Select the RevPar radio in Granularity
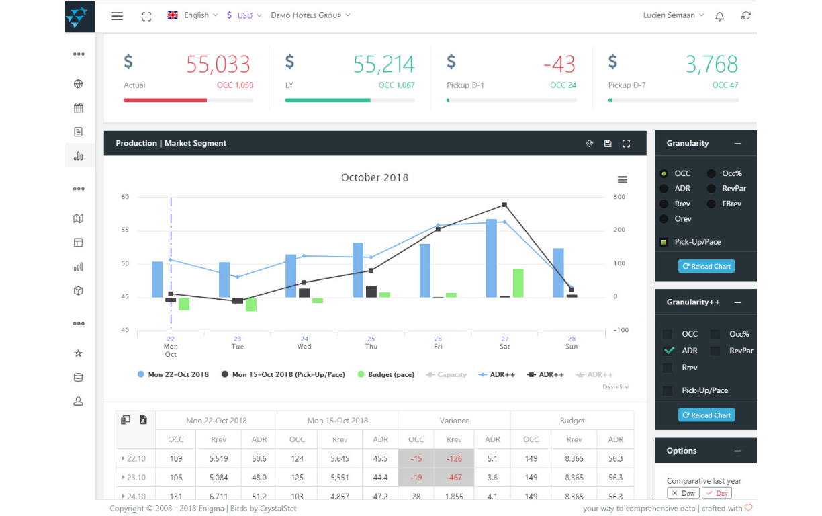Image resolution: width=822 pixels, height=516 pixels. coord(711,189)
